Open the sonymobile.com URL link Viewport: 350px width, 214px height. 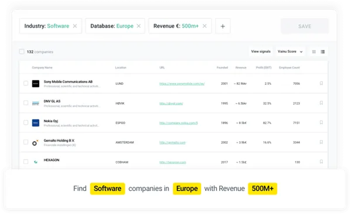tap(182, 84)
